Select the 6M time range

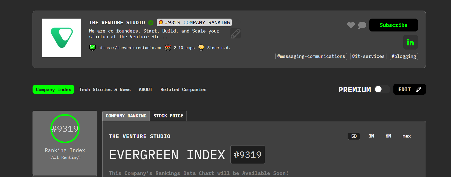[388, 136]
